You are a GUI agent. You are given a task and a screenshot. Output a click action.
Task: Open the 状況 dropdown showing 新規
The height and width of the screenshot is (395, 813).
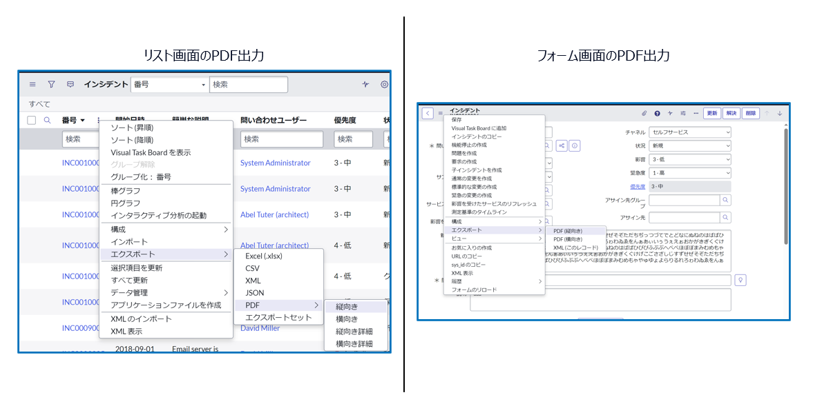coord(689,146)
